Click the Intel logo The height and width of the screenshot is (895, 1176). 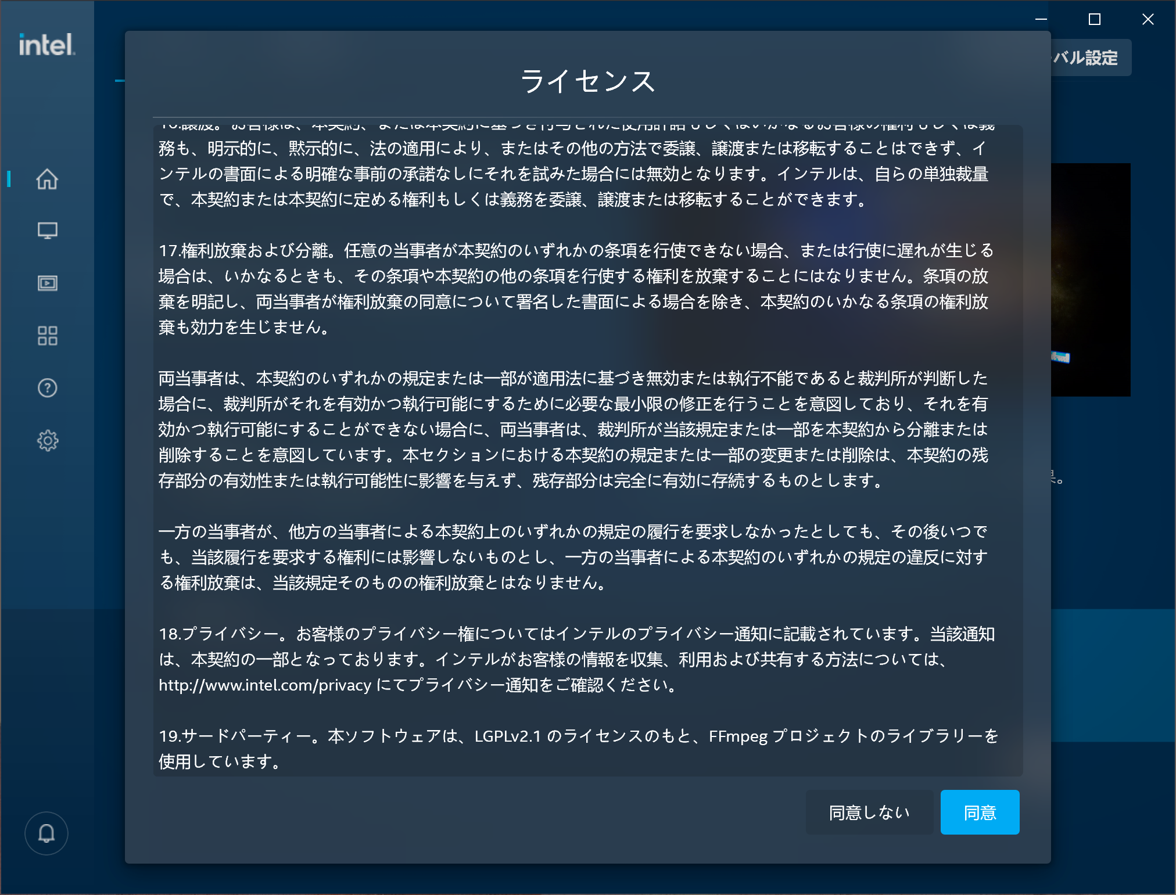pyautogui.click(x=46, y=45)
